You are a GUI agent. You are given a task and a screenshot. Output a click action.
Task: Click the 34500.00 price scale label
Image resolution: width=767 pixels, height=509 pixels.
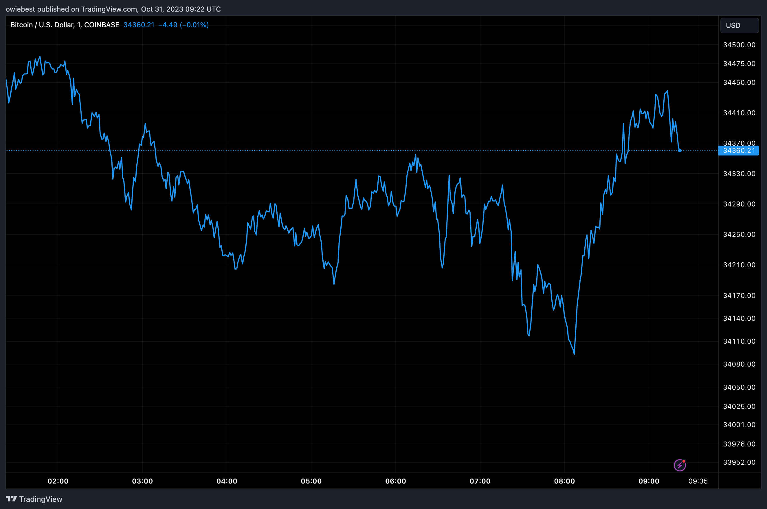click(739, 45)
